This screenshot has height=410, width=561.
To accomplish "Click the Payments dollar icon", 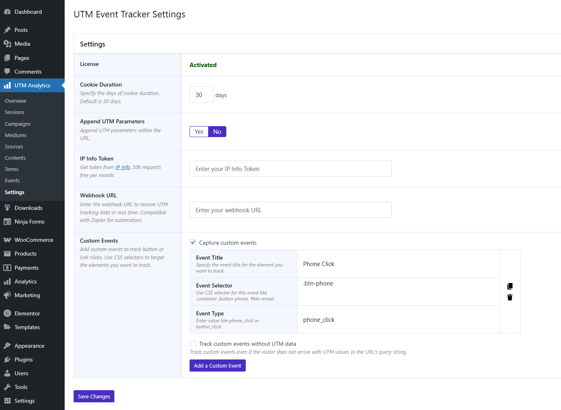I will (x=7, y=268).
